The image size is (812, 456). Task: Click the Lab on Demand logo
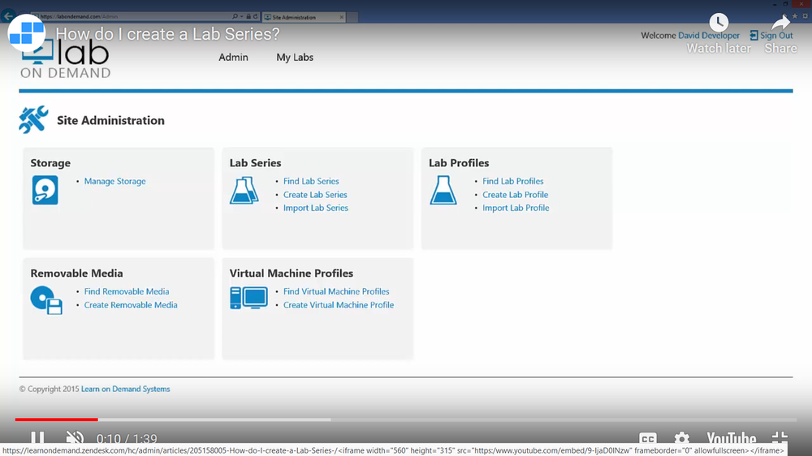pyautogui.click(x=65, y=59)
